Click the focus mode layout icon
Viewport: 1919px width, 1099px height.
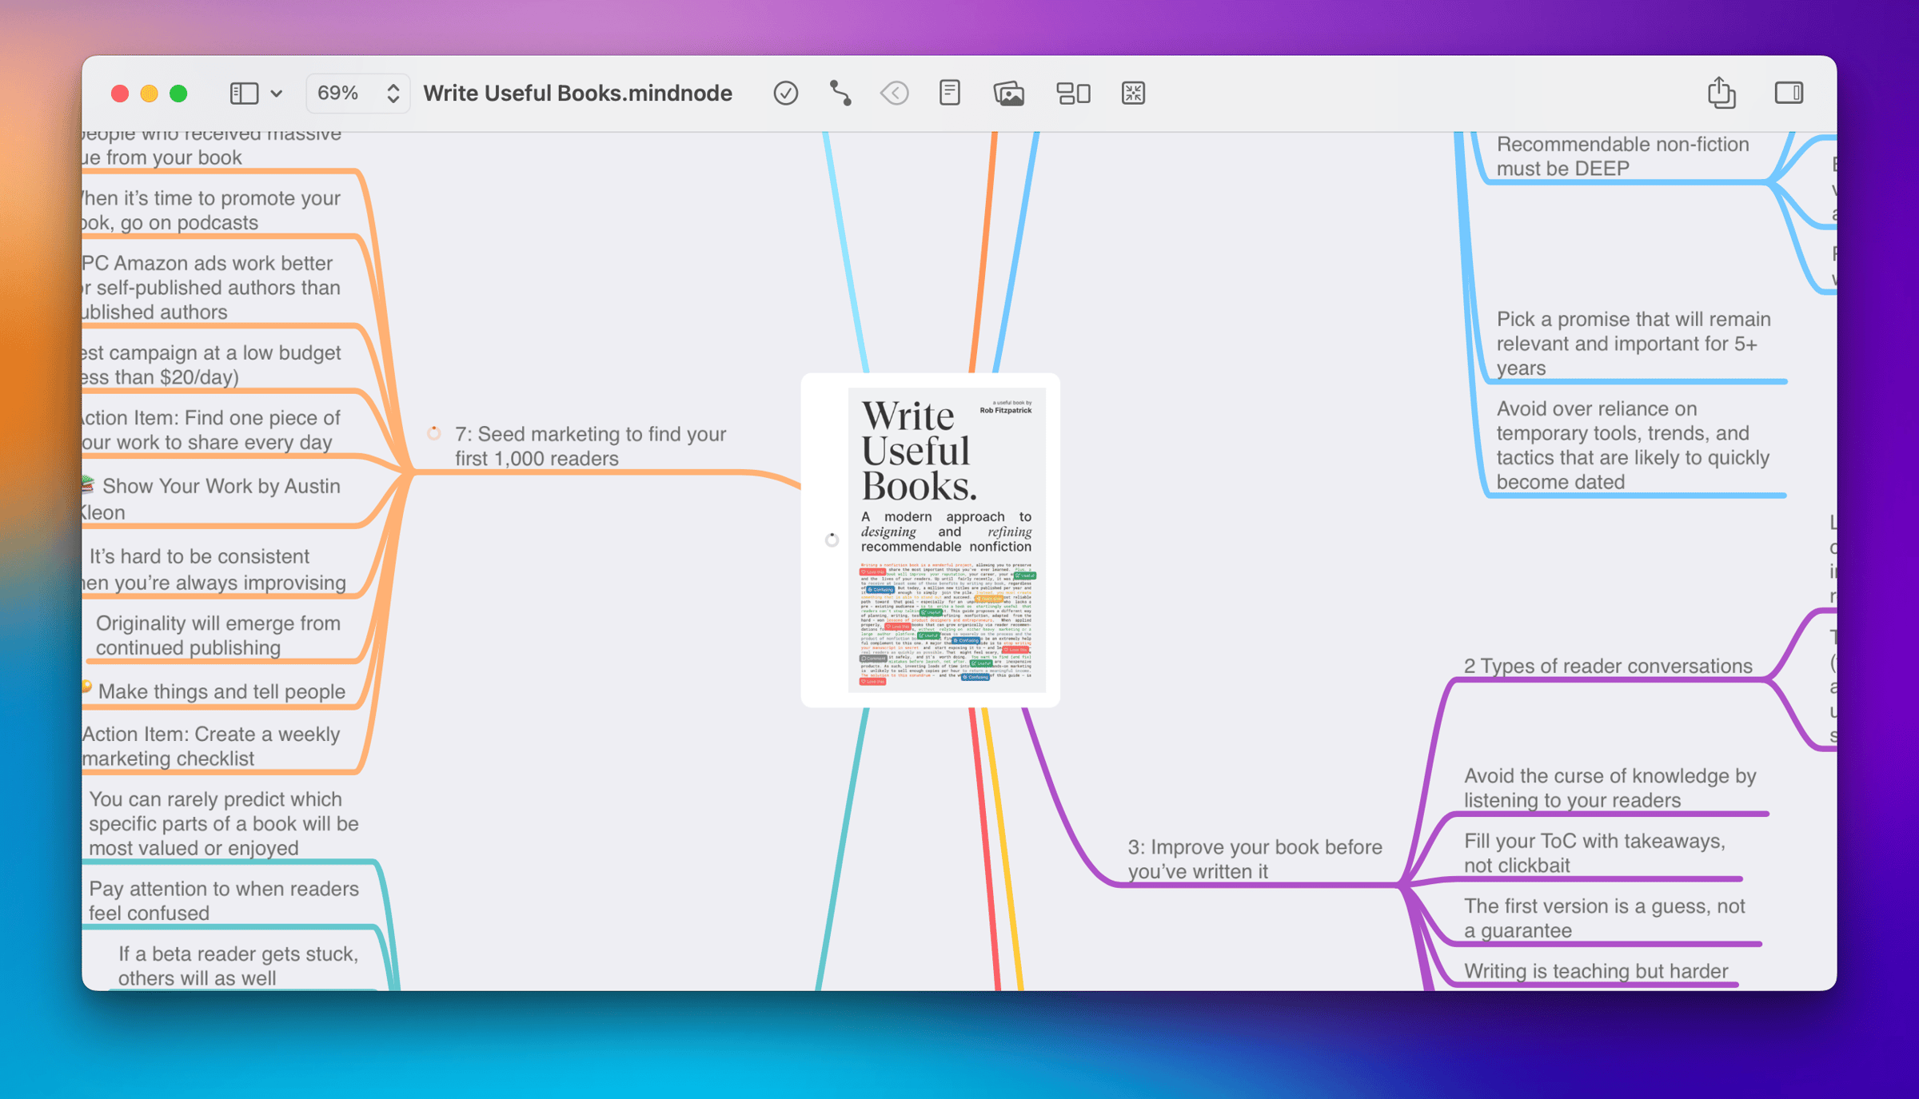pos(1073,94)
